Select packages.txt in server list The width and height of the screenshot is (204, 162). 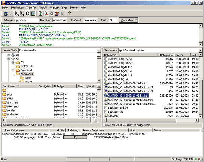point(115,112)
